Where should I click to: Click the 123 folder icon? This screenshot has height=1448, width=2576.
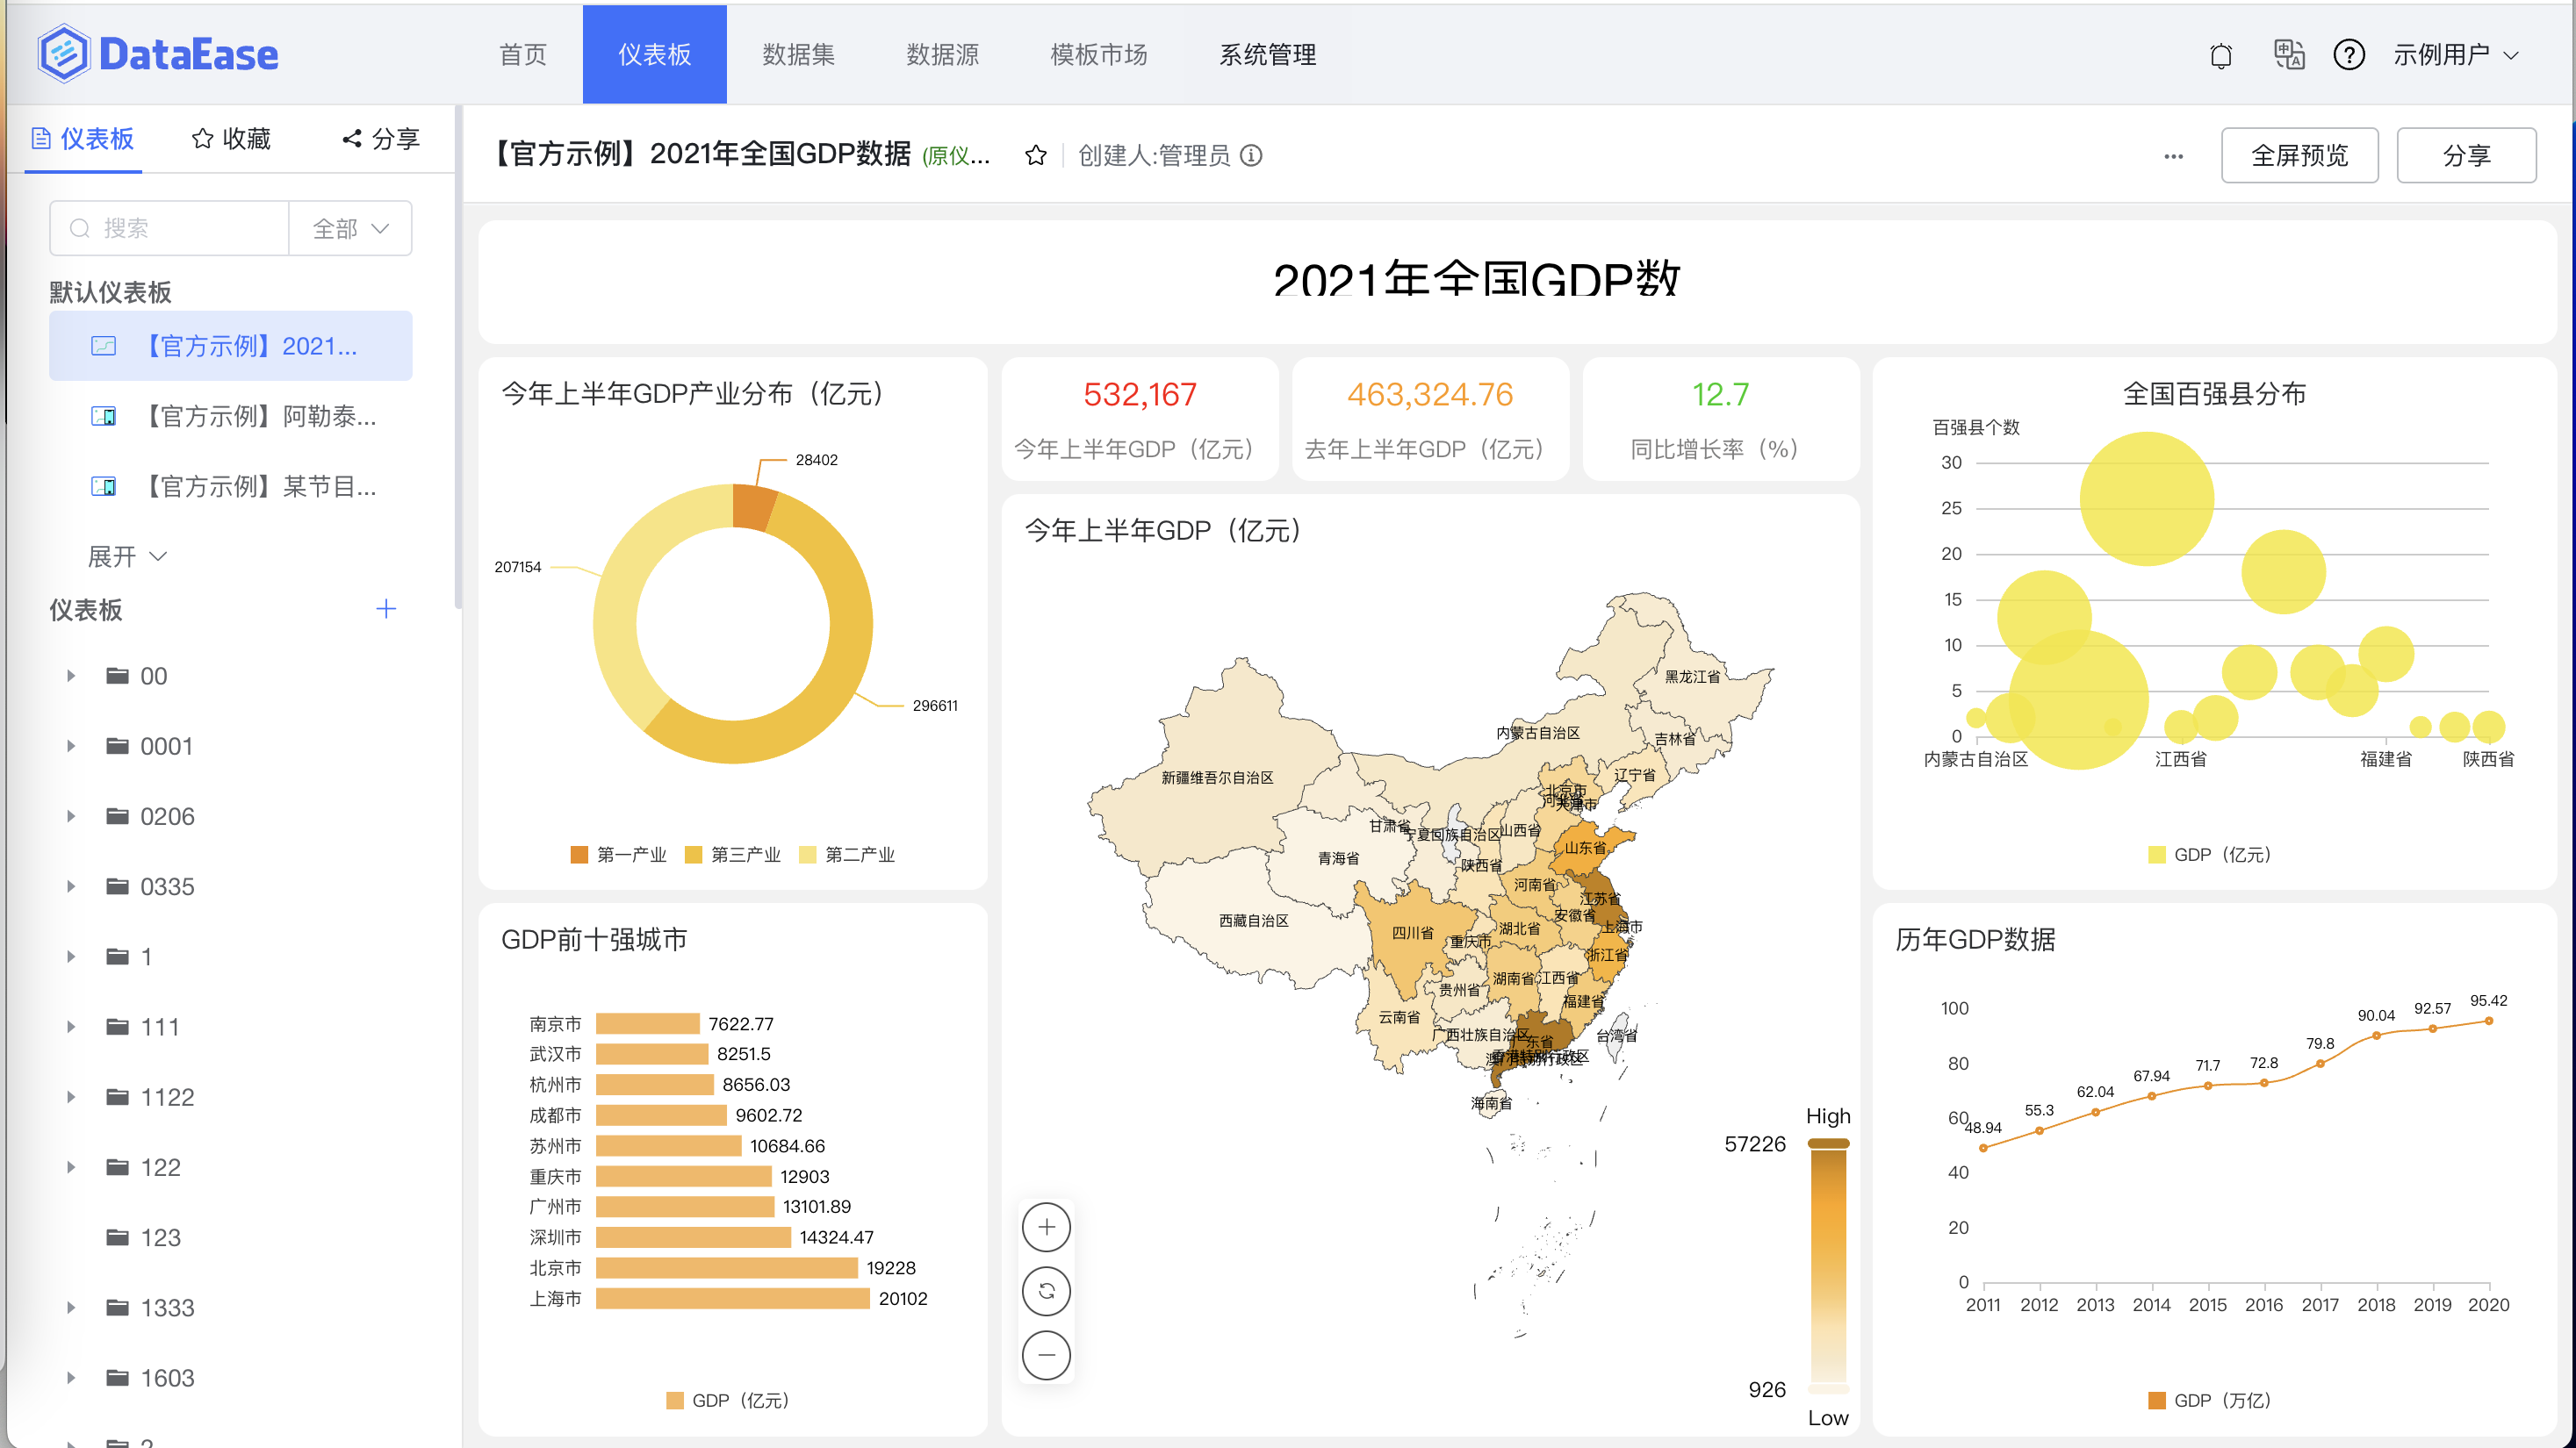tap(118, 1237)
